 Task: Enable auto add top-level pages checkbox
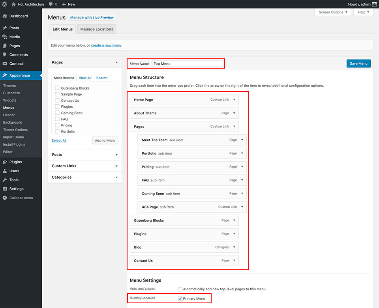[x=180, y=289]
